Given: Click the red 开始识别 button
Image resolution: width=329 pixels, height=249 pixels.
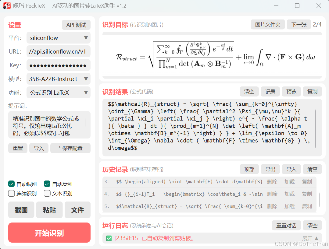Looking at the screenshot, I should (49, 233).
